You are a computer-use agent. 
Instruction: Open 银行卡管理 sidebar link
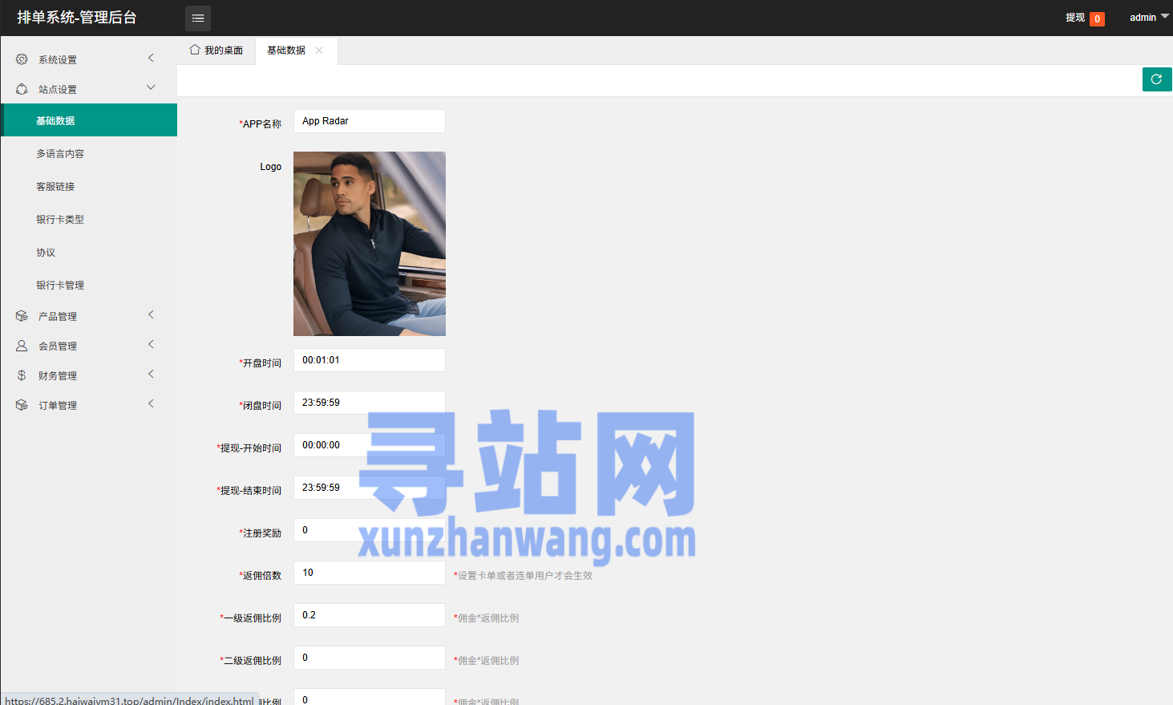click(60, 285)
